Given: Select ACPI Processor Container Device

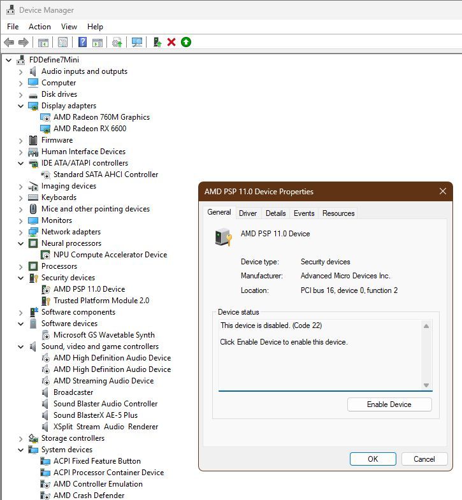Looking at the screenshot, I should [x=108, y=473].
